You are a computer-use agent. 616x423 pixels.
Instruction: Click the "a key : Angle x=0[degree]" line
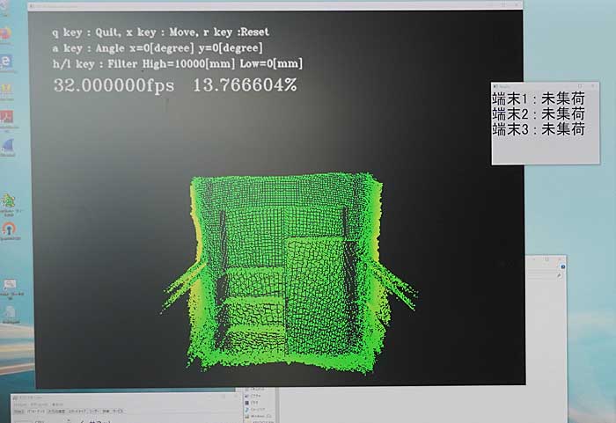(158, 47)
